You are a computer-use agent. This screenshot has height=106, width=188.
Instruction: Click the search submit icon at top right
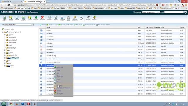click(x=185, y=12)
